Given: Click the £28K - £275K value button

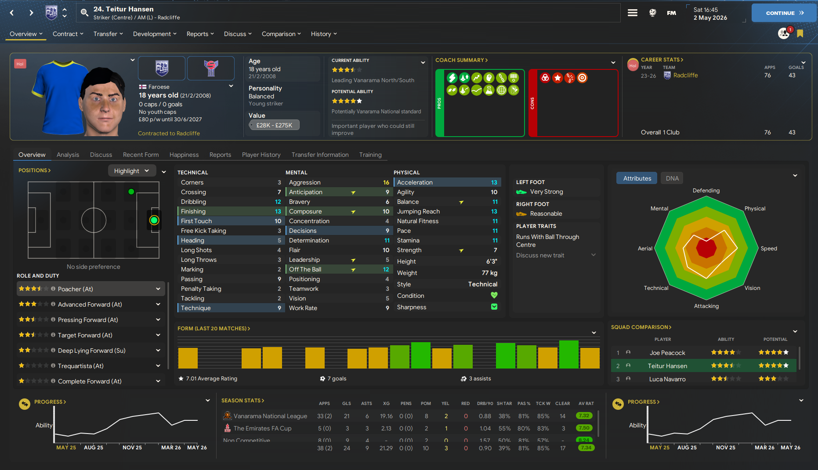Looking at the screenshot, I should pyautogui.click(x=274, y=125).
